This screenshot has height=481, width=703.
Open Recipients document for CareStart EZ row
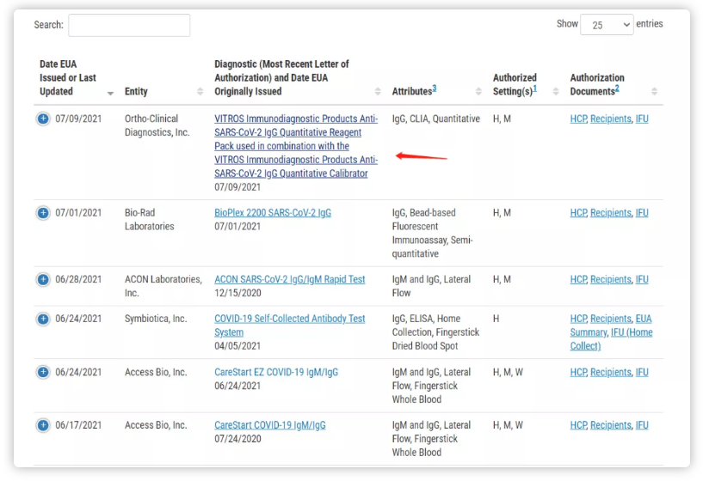click(x=611, y=372)
